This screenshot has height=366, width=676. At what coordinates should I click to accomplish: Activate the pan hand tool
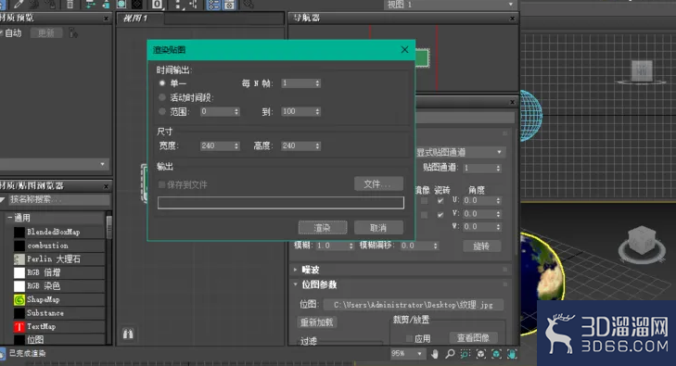[435, 354]
